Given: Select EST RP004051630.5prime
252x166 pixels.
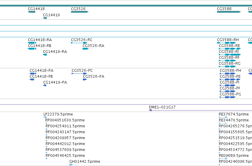Looking at the screenshot, I should (46, 123).
